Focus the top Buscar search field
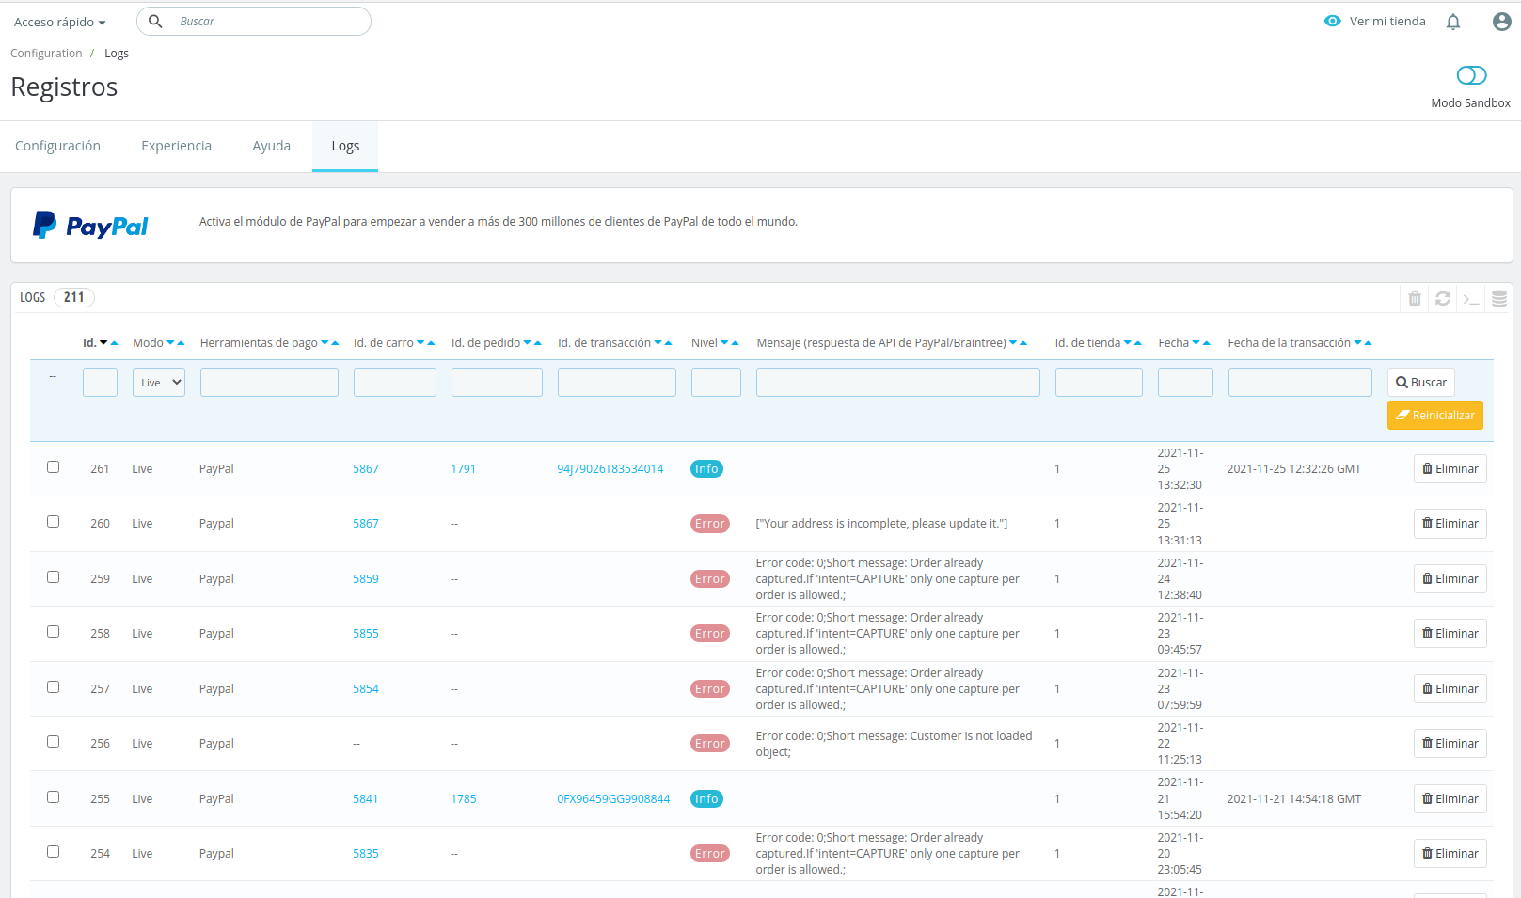The height and width of the screenshot is (898, 1521). [254, 22]
